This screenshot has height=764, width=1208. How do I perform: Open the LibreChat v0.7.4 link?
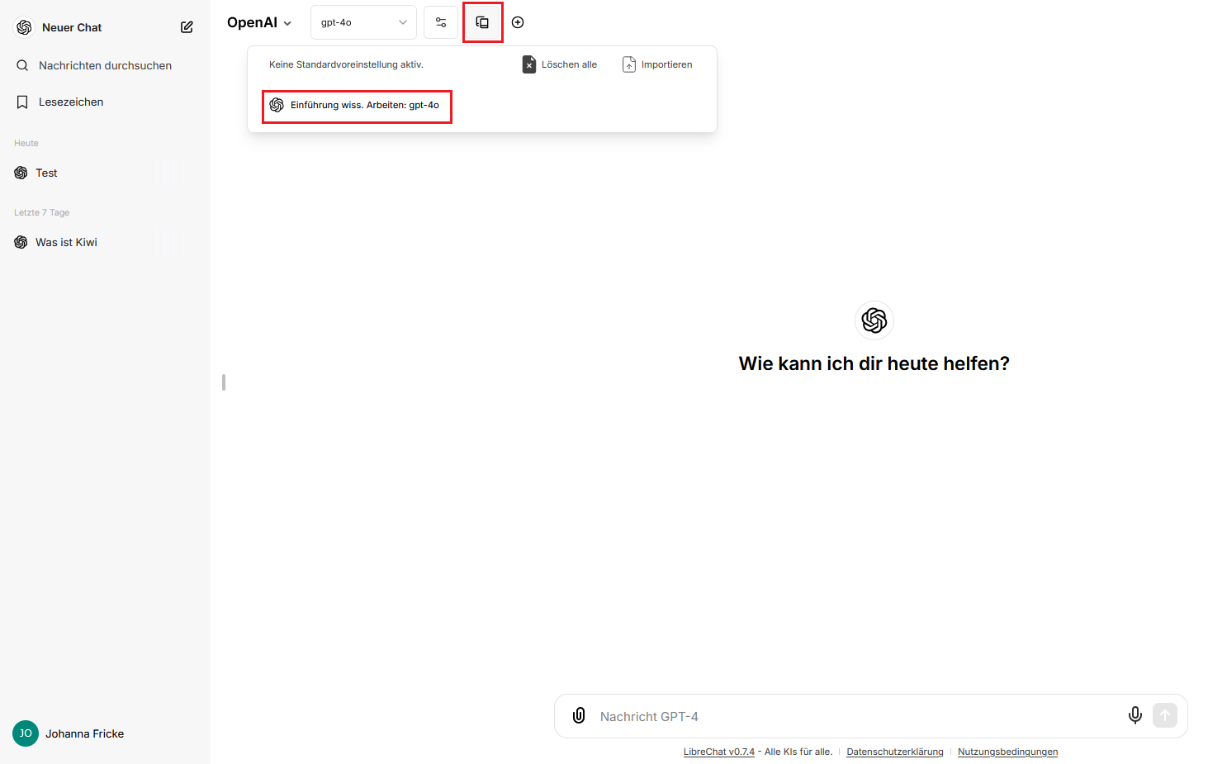coord(719,752)
